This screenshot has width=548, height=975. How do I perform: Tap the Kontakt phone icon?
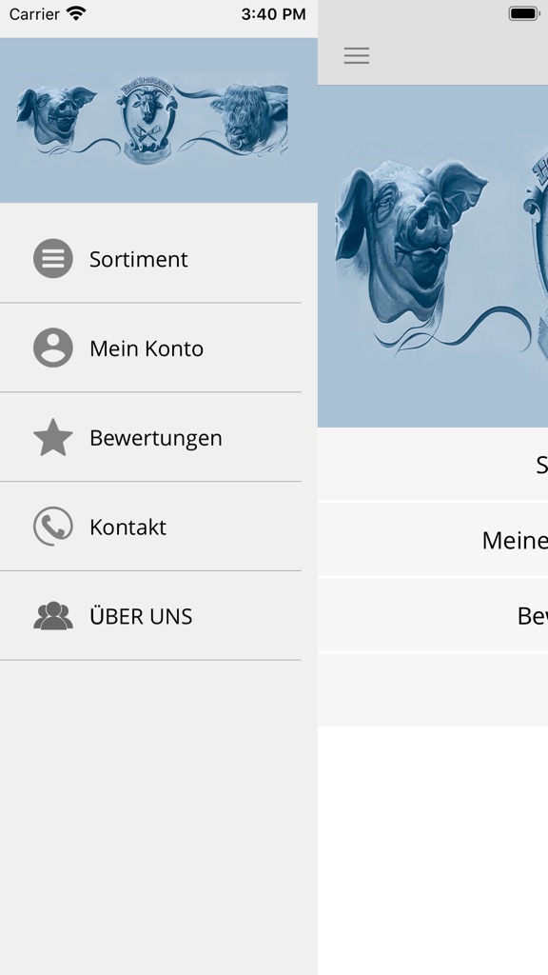point(53,526)
